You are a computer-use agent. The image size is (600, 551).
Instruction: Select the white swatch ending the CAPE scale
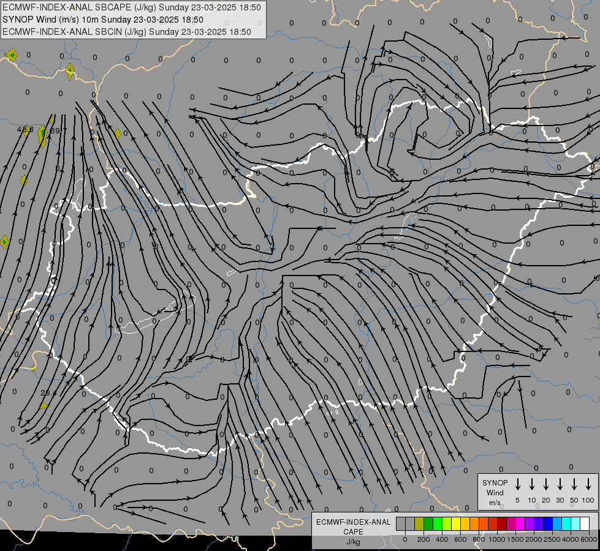pos(585,524)
